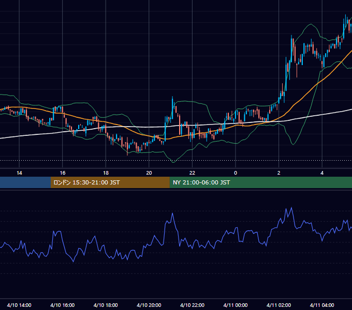This screenshot has height=310, width=352.
Task: Click the 16 hour label on the price axis
Action: pos(63,173)
